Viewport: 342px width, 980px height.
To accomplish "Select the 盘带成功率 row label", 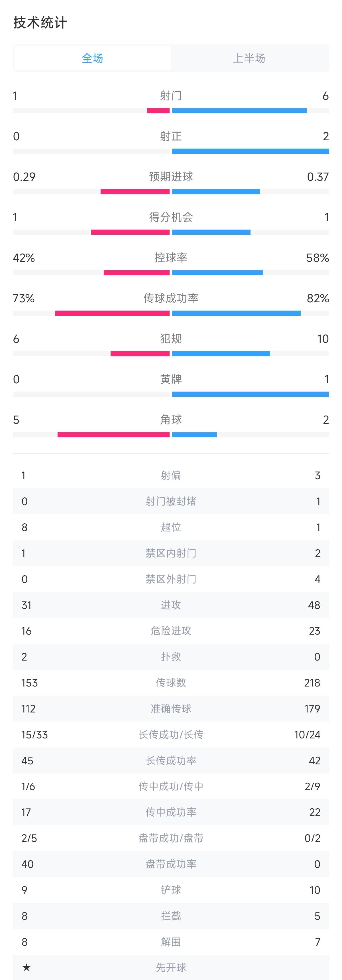I will (171, 864).
